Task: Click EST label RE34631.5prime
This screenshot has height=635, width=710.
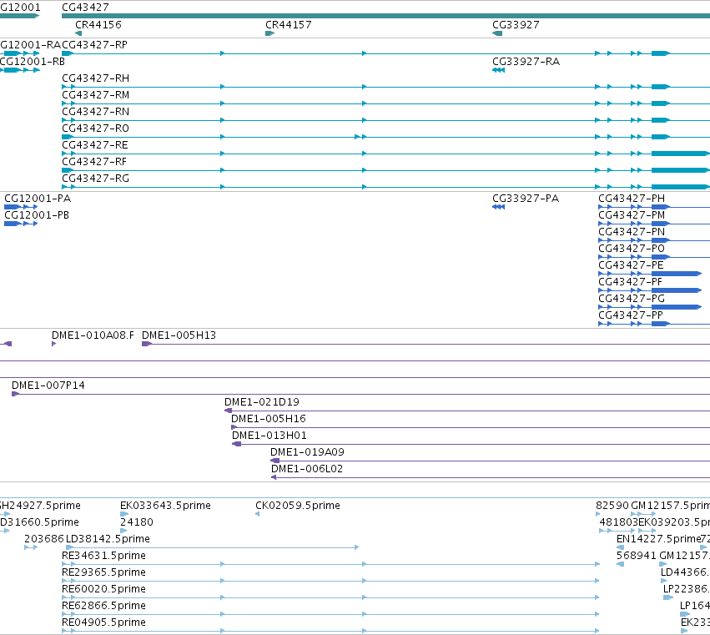Action: pos(103,557)
